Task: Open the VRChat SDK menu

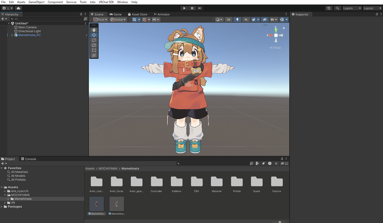Action: pos(106,2)
